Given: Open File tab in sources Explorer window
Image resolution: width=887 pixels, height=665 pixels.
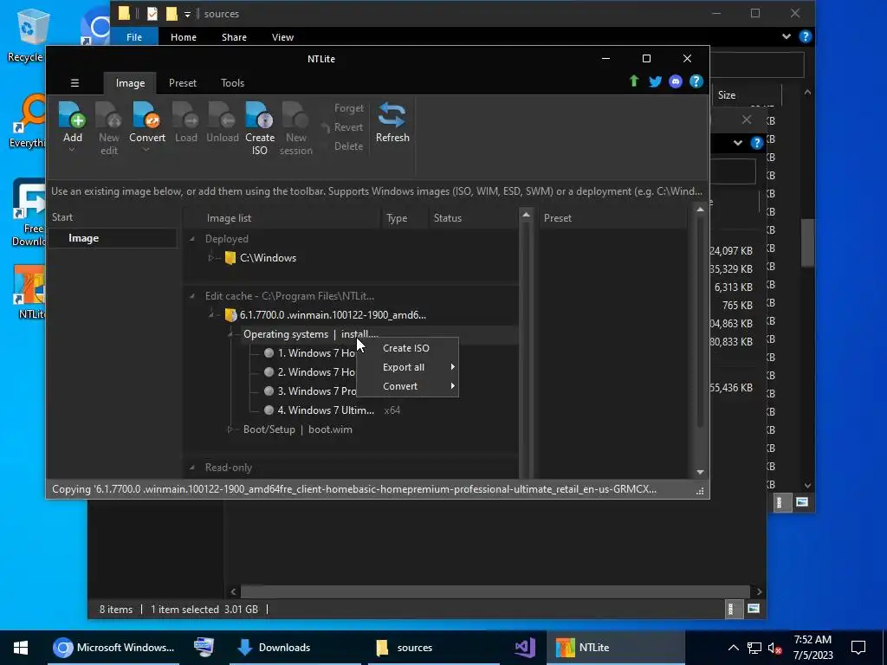Looking at the screenshot, I should pos(134,37).
